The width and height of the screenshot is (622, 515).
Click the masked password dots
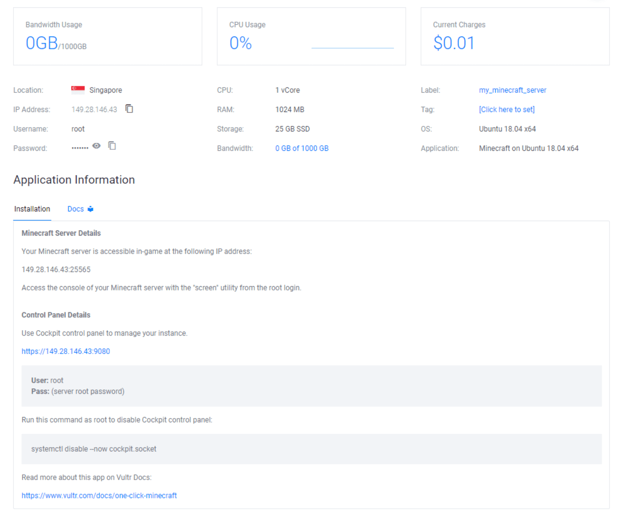pyautogui.click(x=80, y=148)
